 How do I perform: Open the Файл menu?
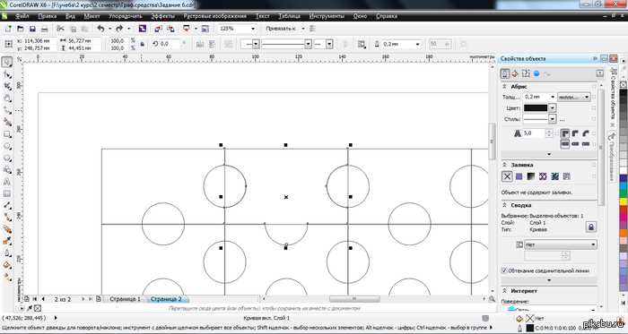click(x=22, y=16)
